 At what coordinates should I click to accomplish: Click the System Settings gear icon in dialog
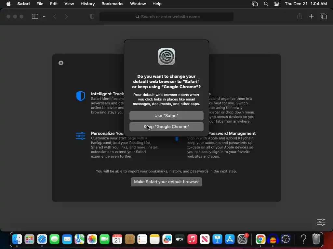tap(166, 57)
